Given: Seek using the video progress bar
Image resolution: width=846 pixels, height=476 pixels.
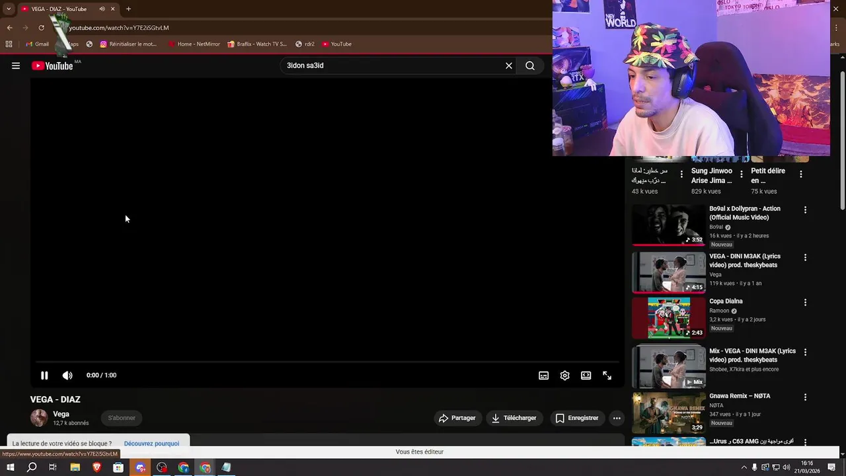Looking at the screenshot, I should 327,362.
